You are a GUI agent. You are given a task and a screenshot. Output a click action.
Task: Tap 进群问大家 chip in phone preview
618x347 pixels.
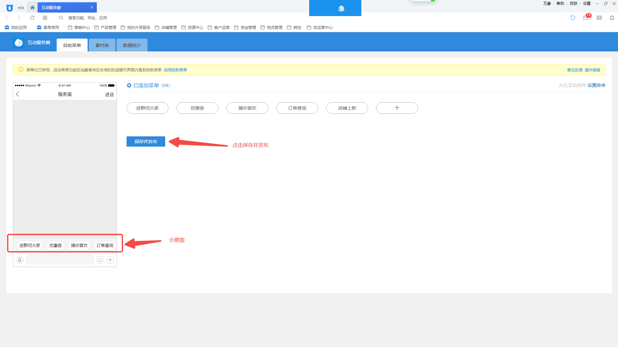30,245
